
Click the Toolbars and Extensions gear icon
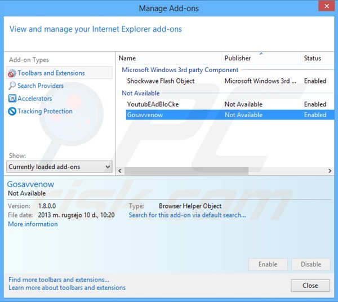click(12, 73)
